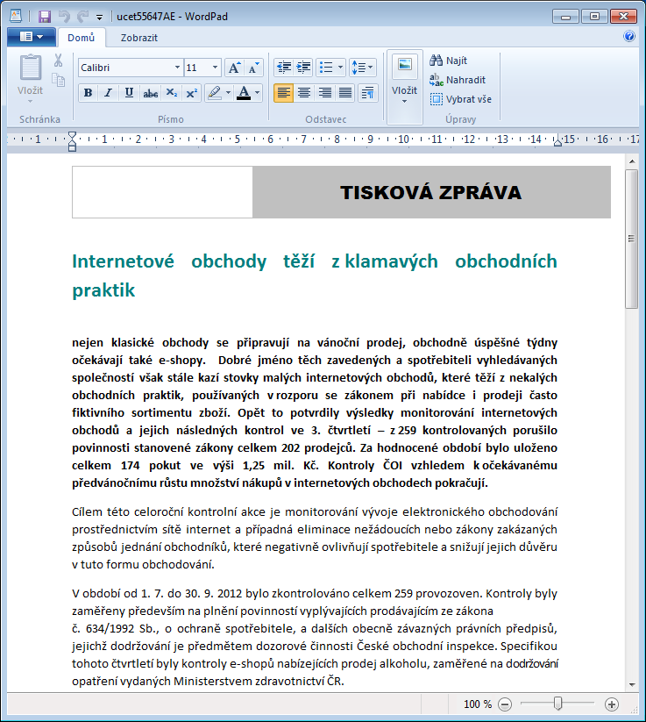Click the superscript icon
Image resolution: width=646 pixels, height=722 pixels.
tap(191, 93)
